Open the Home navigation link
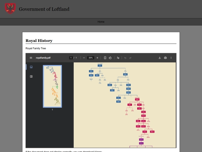 (101, 22)
